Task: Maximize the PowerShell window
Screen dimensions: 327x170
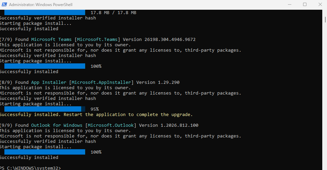Action: click(x=305, y=4)
